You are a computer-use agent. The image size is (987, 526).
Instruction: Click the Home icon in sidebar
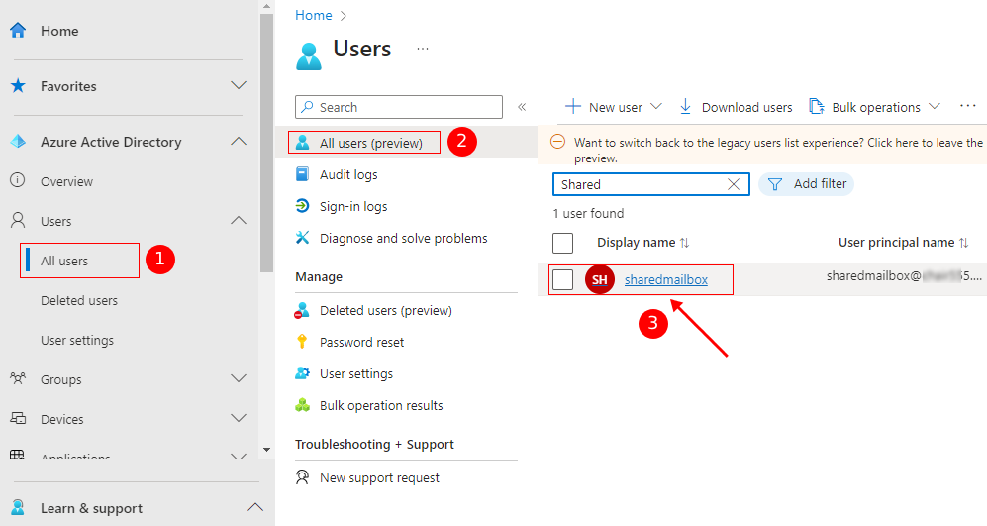tap(18, 31)
